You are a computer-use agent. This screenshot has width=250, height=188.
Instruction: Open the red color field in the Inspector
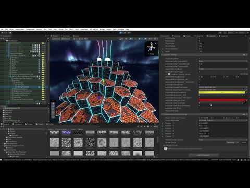click(222, 100)
